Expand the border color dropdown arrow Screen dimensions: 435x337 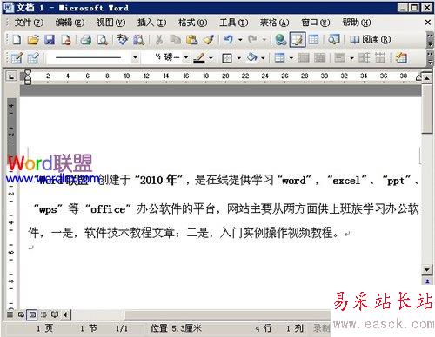tap(211, 58)
